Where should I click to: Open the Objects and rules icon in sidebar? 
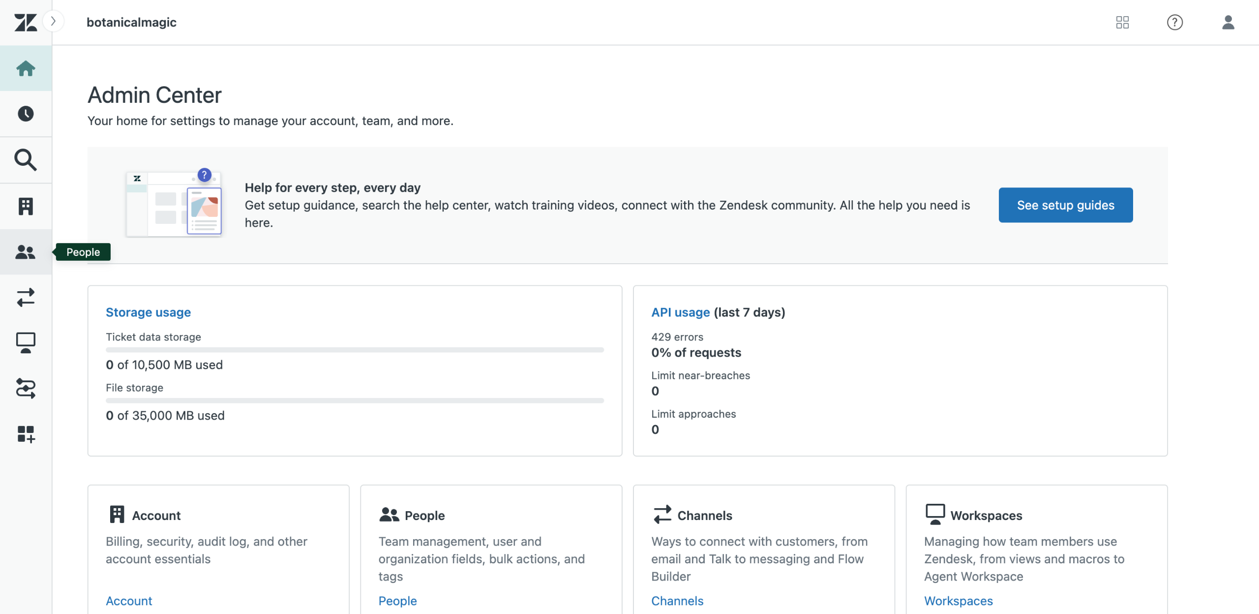[x=26, y=388]
